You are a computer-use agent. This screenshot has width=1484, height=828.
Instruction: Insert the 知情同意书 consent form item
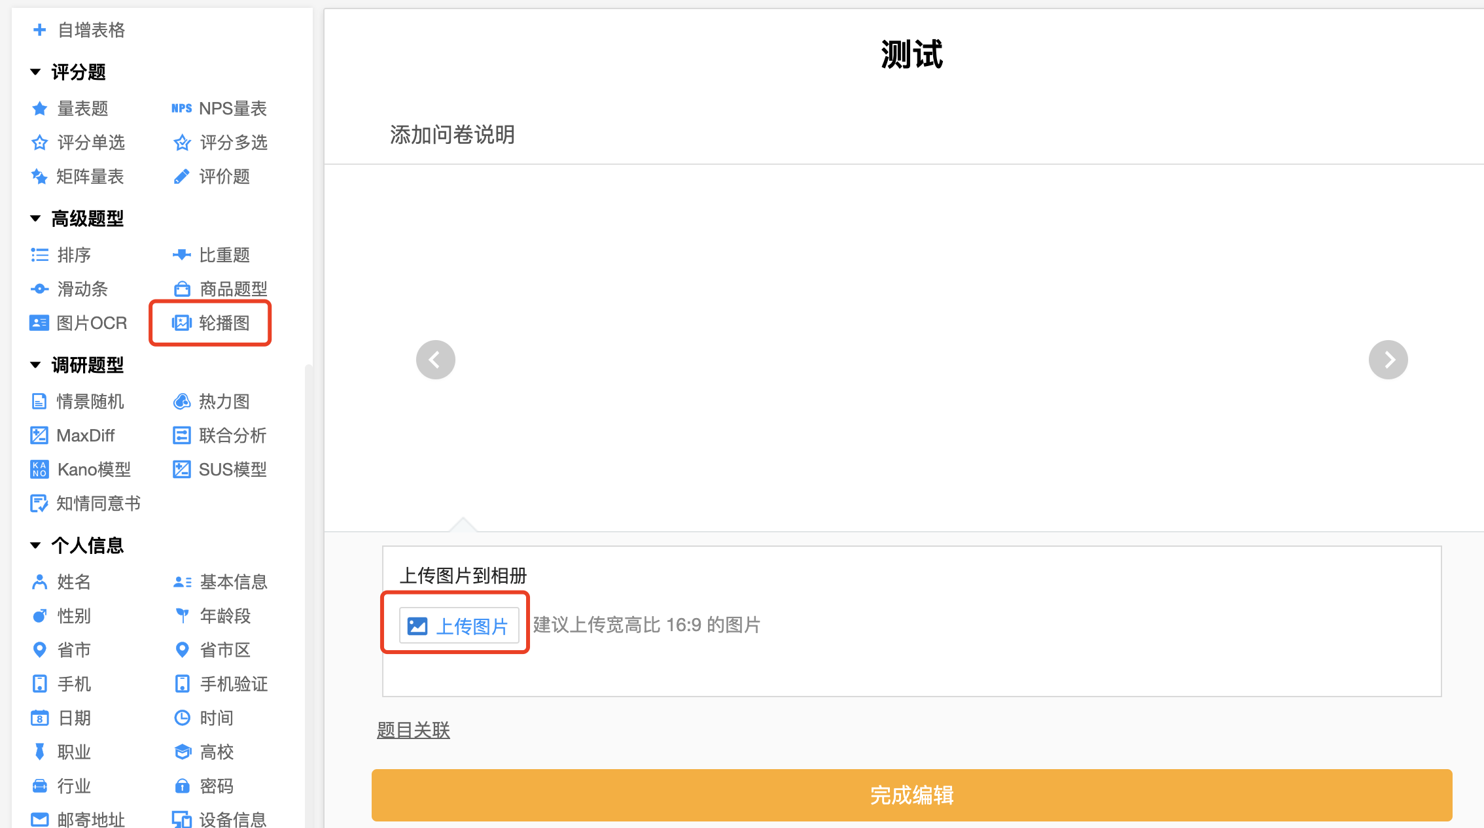pyautogui.click(x=85, y=504)
